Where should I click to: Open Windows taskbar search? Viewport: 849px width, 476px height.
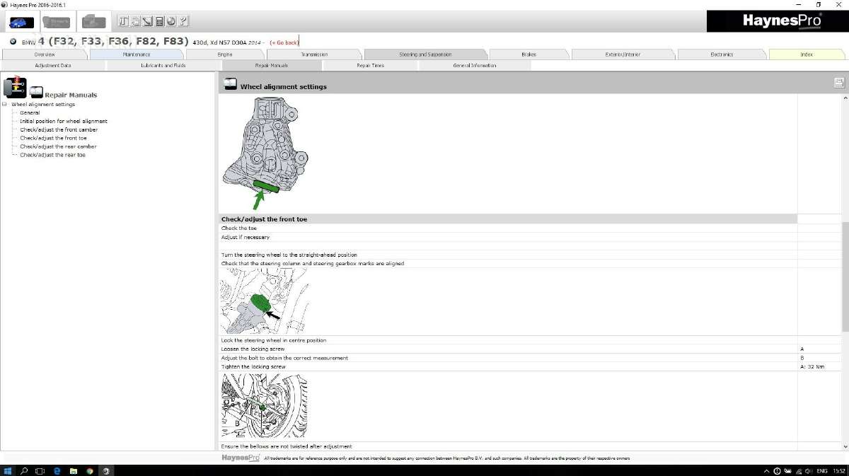click(24, 470)
